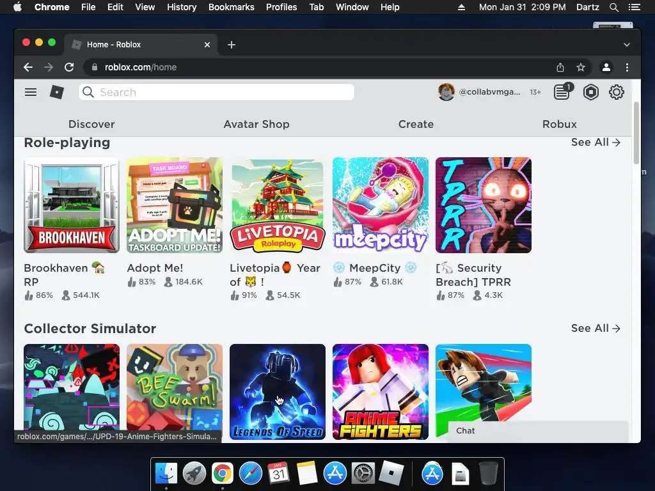Click the page vertical scrollbar
The image size is (655, 491).
click(x=636, y=133)
